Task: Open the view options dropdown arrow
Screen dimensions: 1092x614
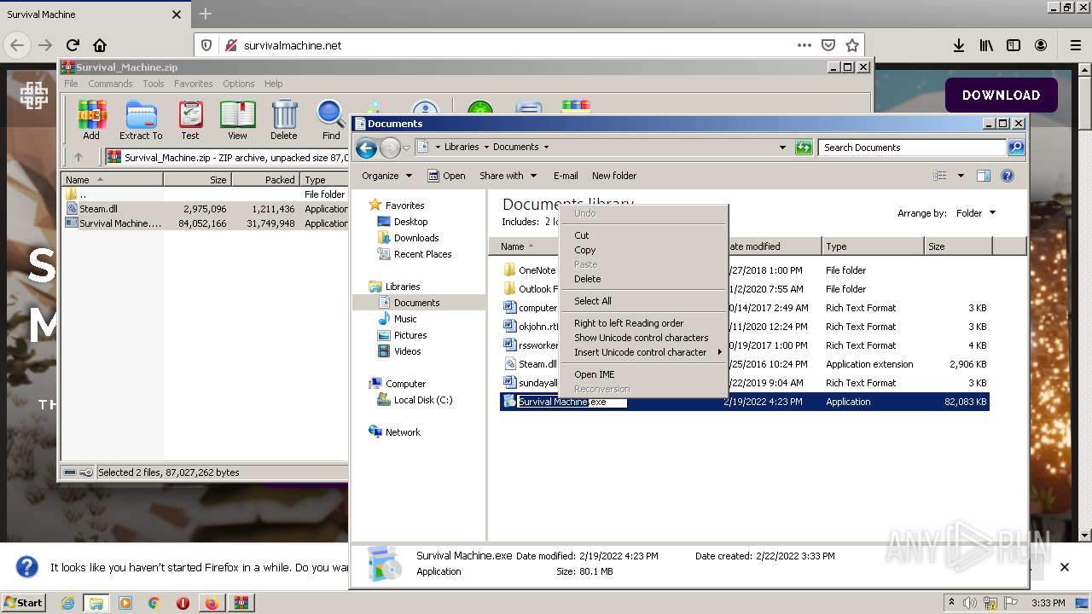Action: click(961, 176)
